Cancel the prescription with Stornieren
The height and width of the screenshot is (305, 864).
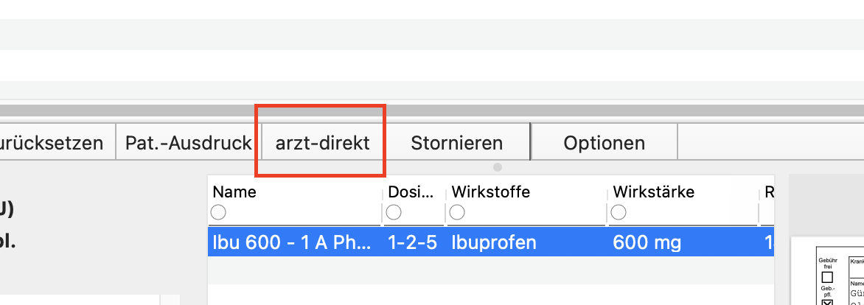coord(457,143)
